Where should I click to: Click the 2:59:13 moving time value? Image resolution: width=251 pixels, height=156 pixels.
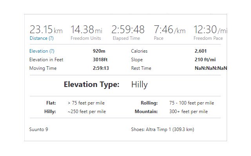(101, 68)
